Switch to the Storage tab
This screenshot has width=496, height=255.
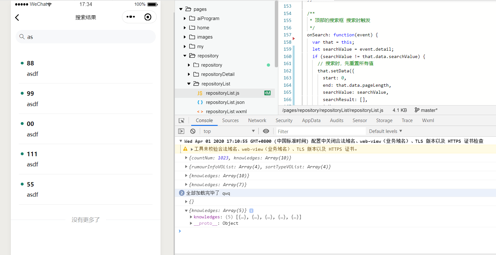pyautogui.click(x=384, y=120)
